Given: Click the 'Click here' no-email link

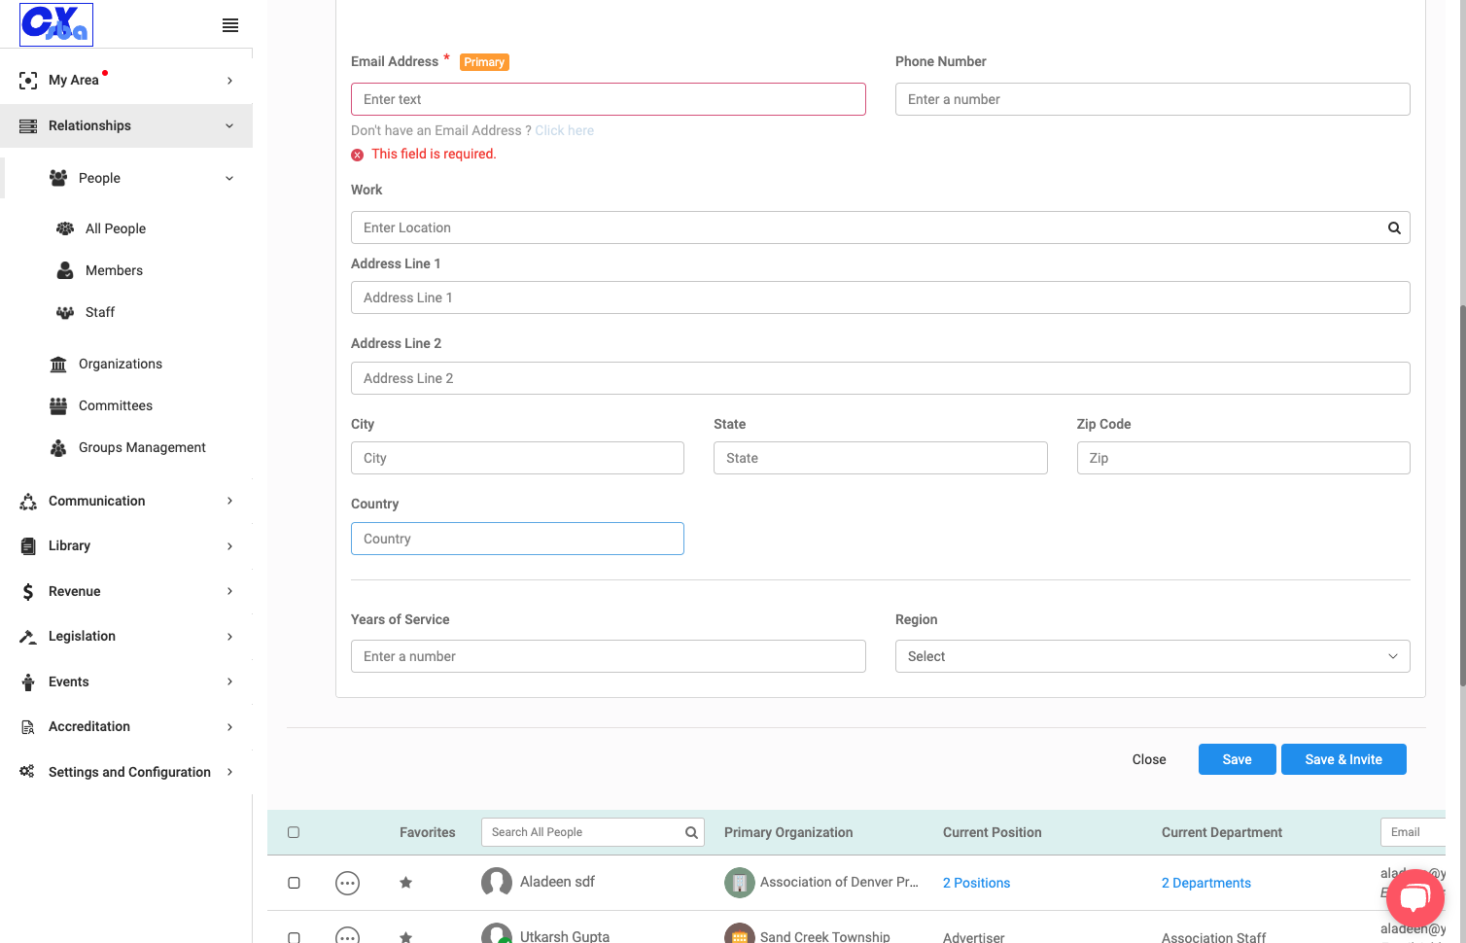Looking at the screenshot, I should click(564, 130).
